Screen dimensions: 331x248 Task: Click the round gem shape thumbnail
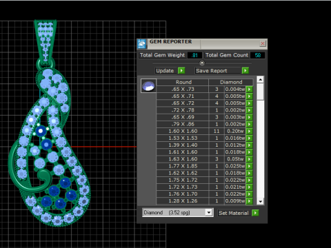[x=148, y=85]
